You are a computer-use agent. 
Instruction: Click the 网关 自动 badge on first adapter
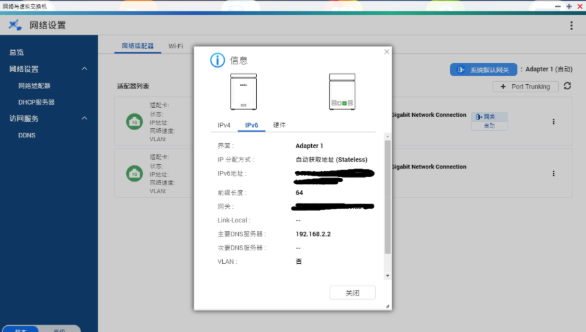(489, 121)
